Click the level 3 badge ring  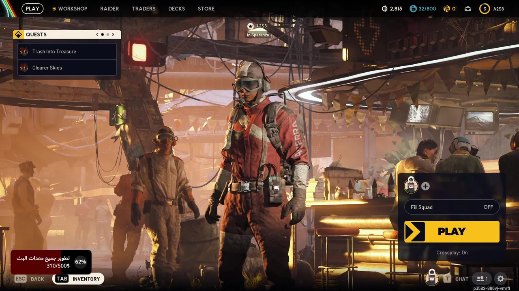(485, 8)
